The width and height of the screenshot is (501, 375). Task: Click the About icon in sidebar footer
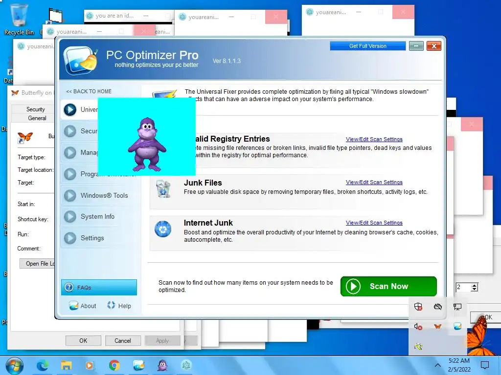(x=73, y=306)
